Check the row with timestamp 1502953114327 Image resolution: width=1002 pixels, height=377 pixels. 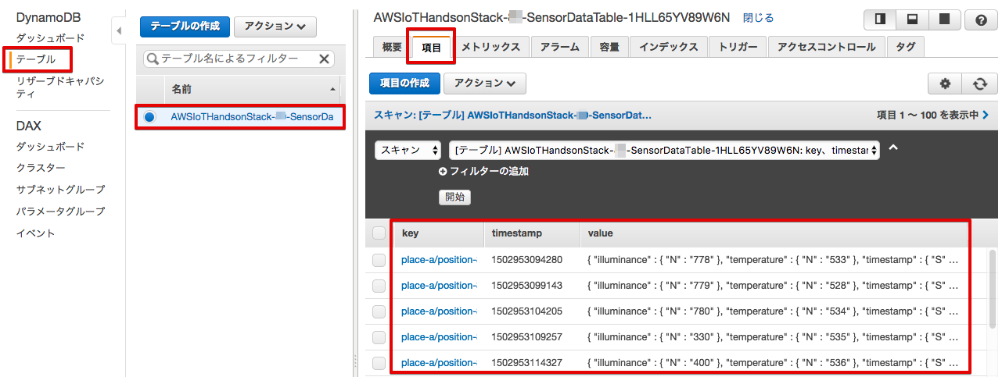[379, 363]
